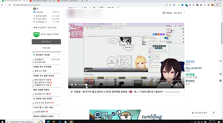Open the Chrome extensions puzzle icon

(x=201, y=5)
